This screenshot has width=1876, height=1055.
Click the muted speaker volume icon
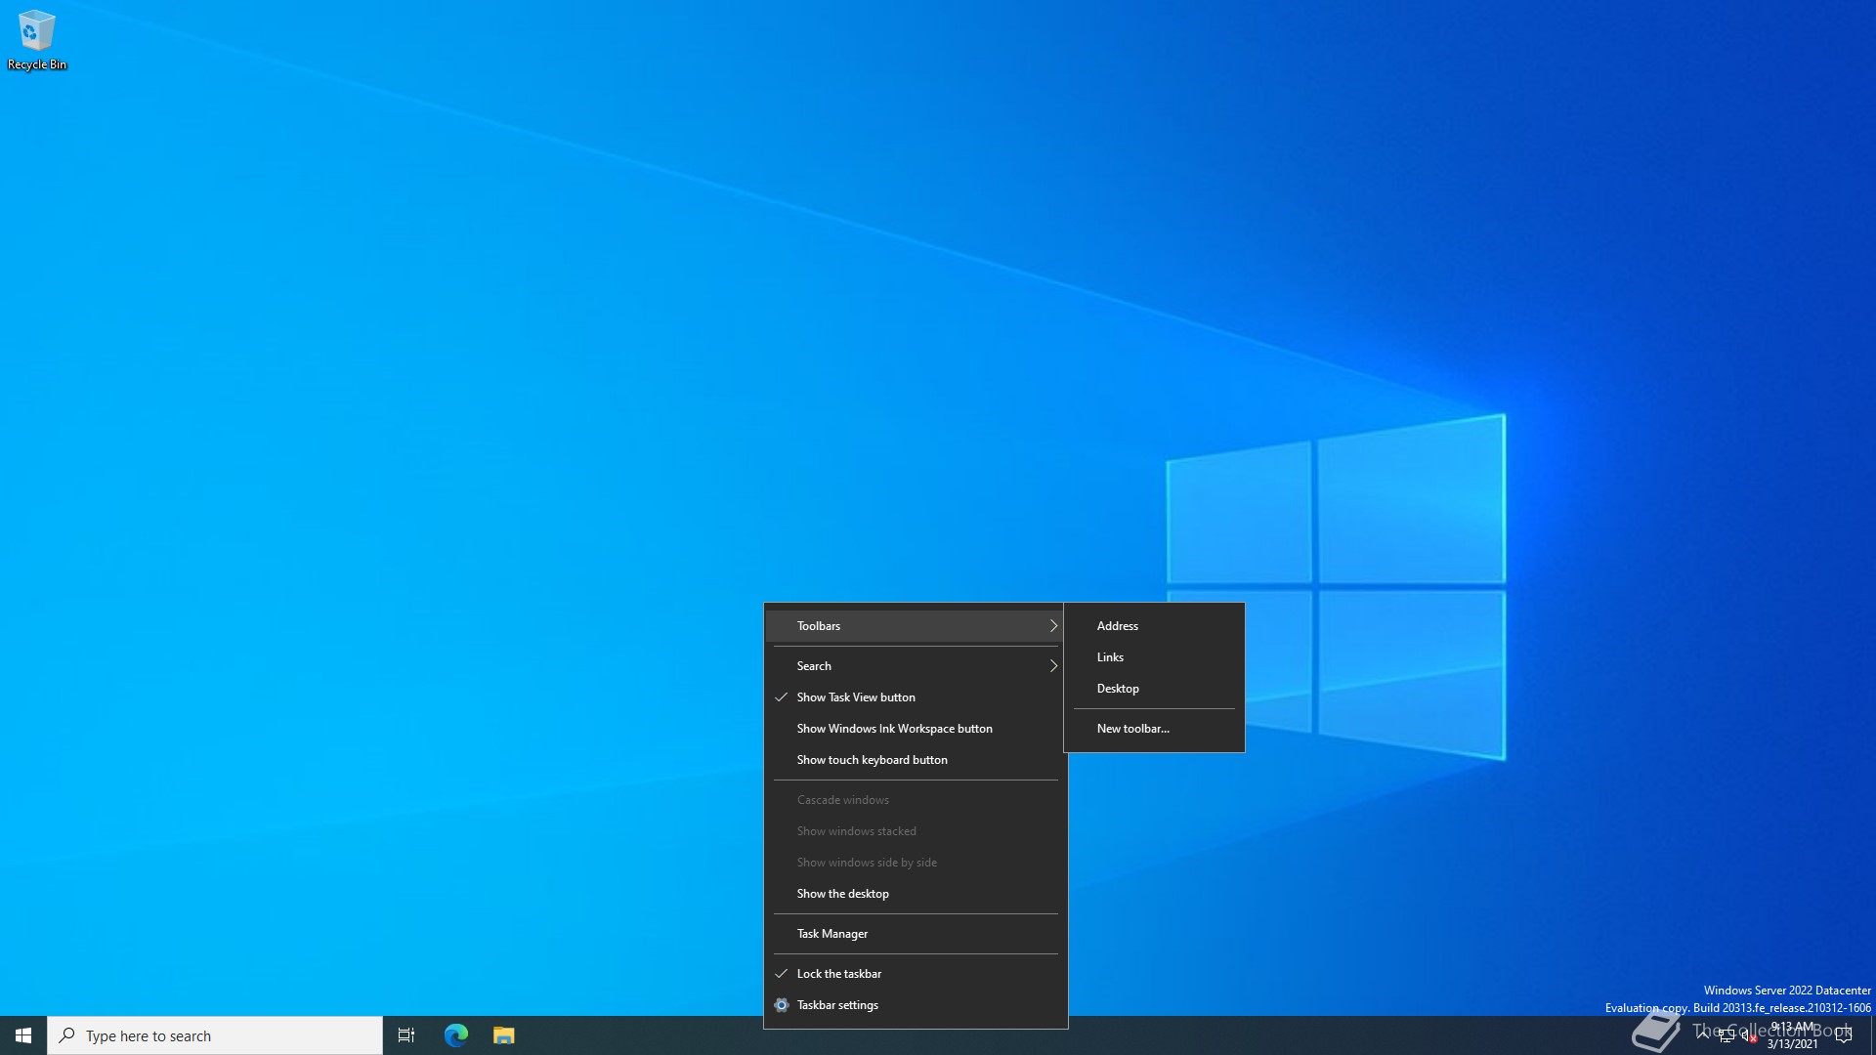point(1748,1036)
